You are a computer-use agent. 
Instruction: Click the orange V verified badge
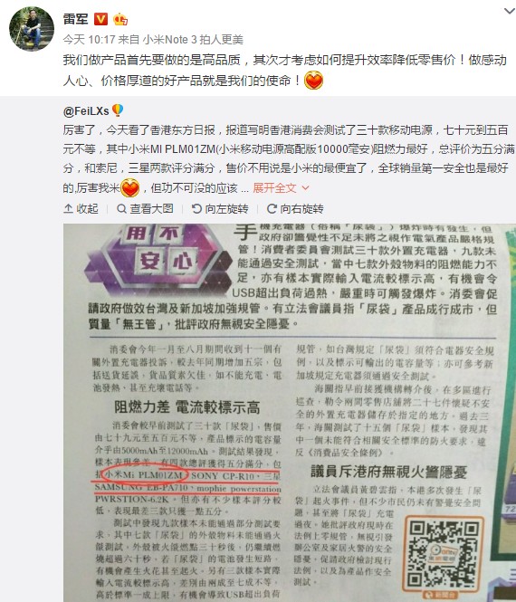tap(101, 19)
